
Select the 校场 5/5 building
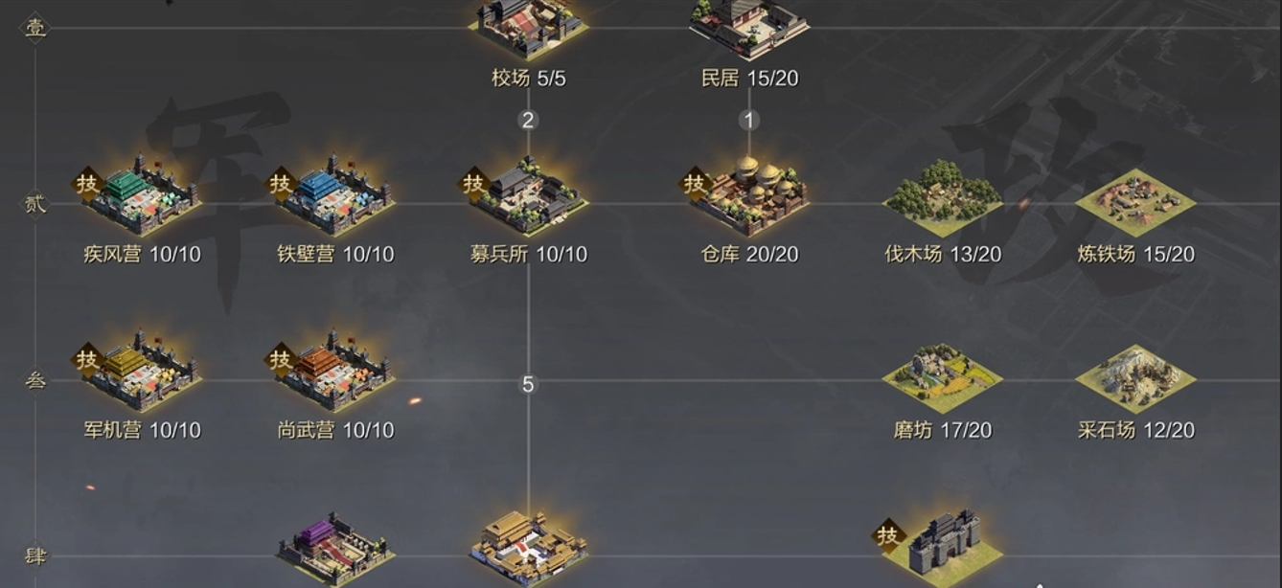(x=528, y=29)
